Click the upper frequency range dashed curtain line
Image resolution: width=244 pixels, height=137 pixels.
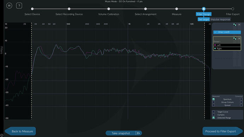click(x=205, y=71)
